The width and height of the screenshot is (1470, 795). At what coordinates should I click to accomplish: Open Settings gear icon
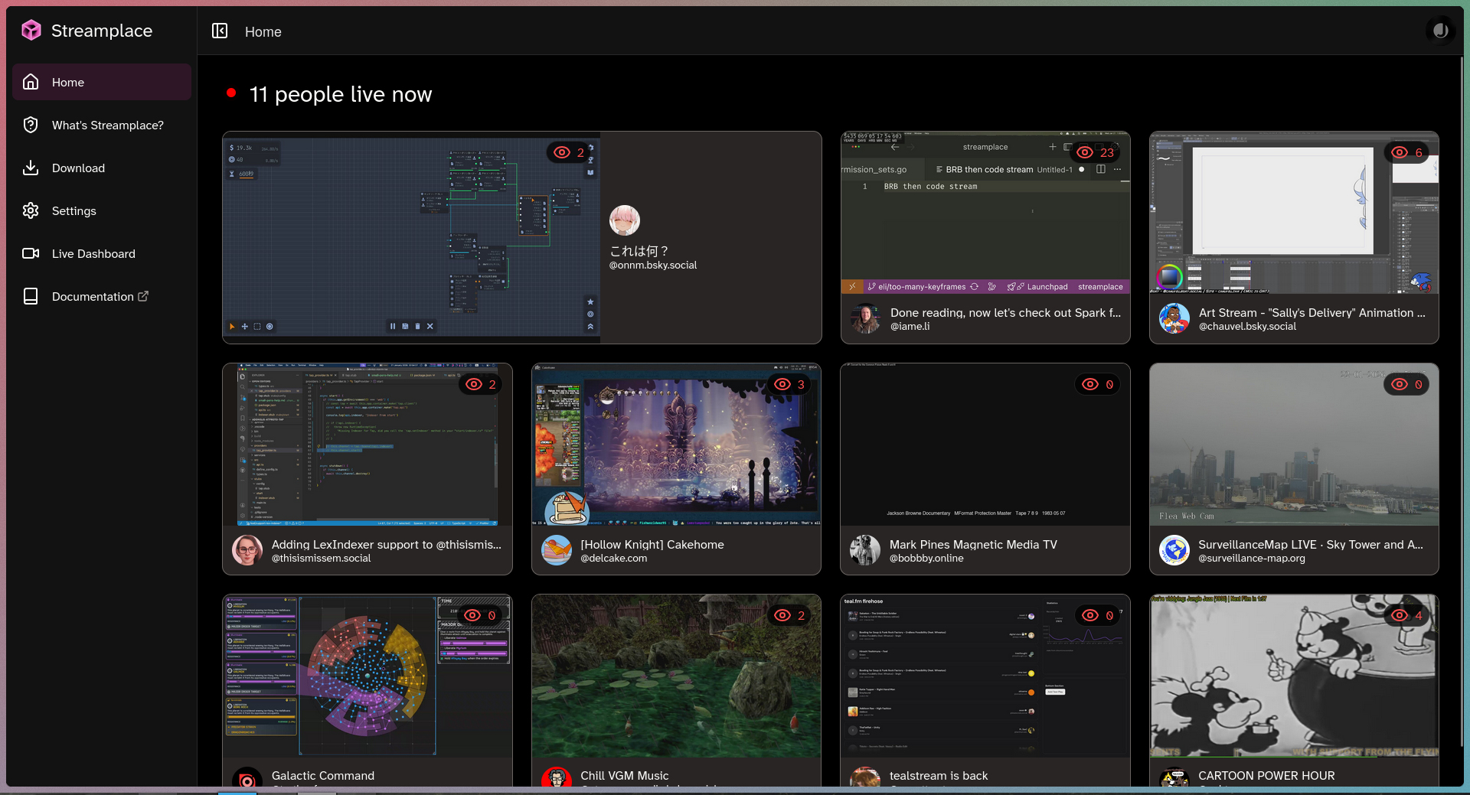[x=31, y=210]
